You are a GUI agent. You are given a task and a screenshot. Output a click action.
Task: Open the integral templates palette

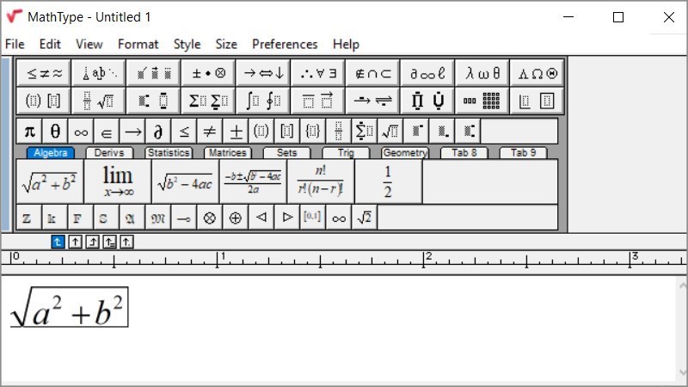(263, 101)
